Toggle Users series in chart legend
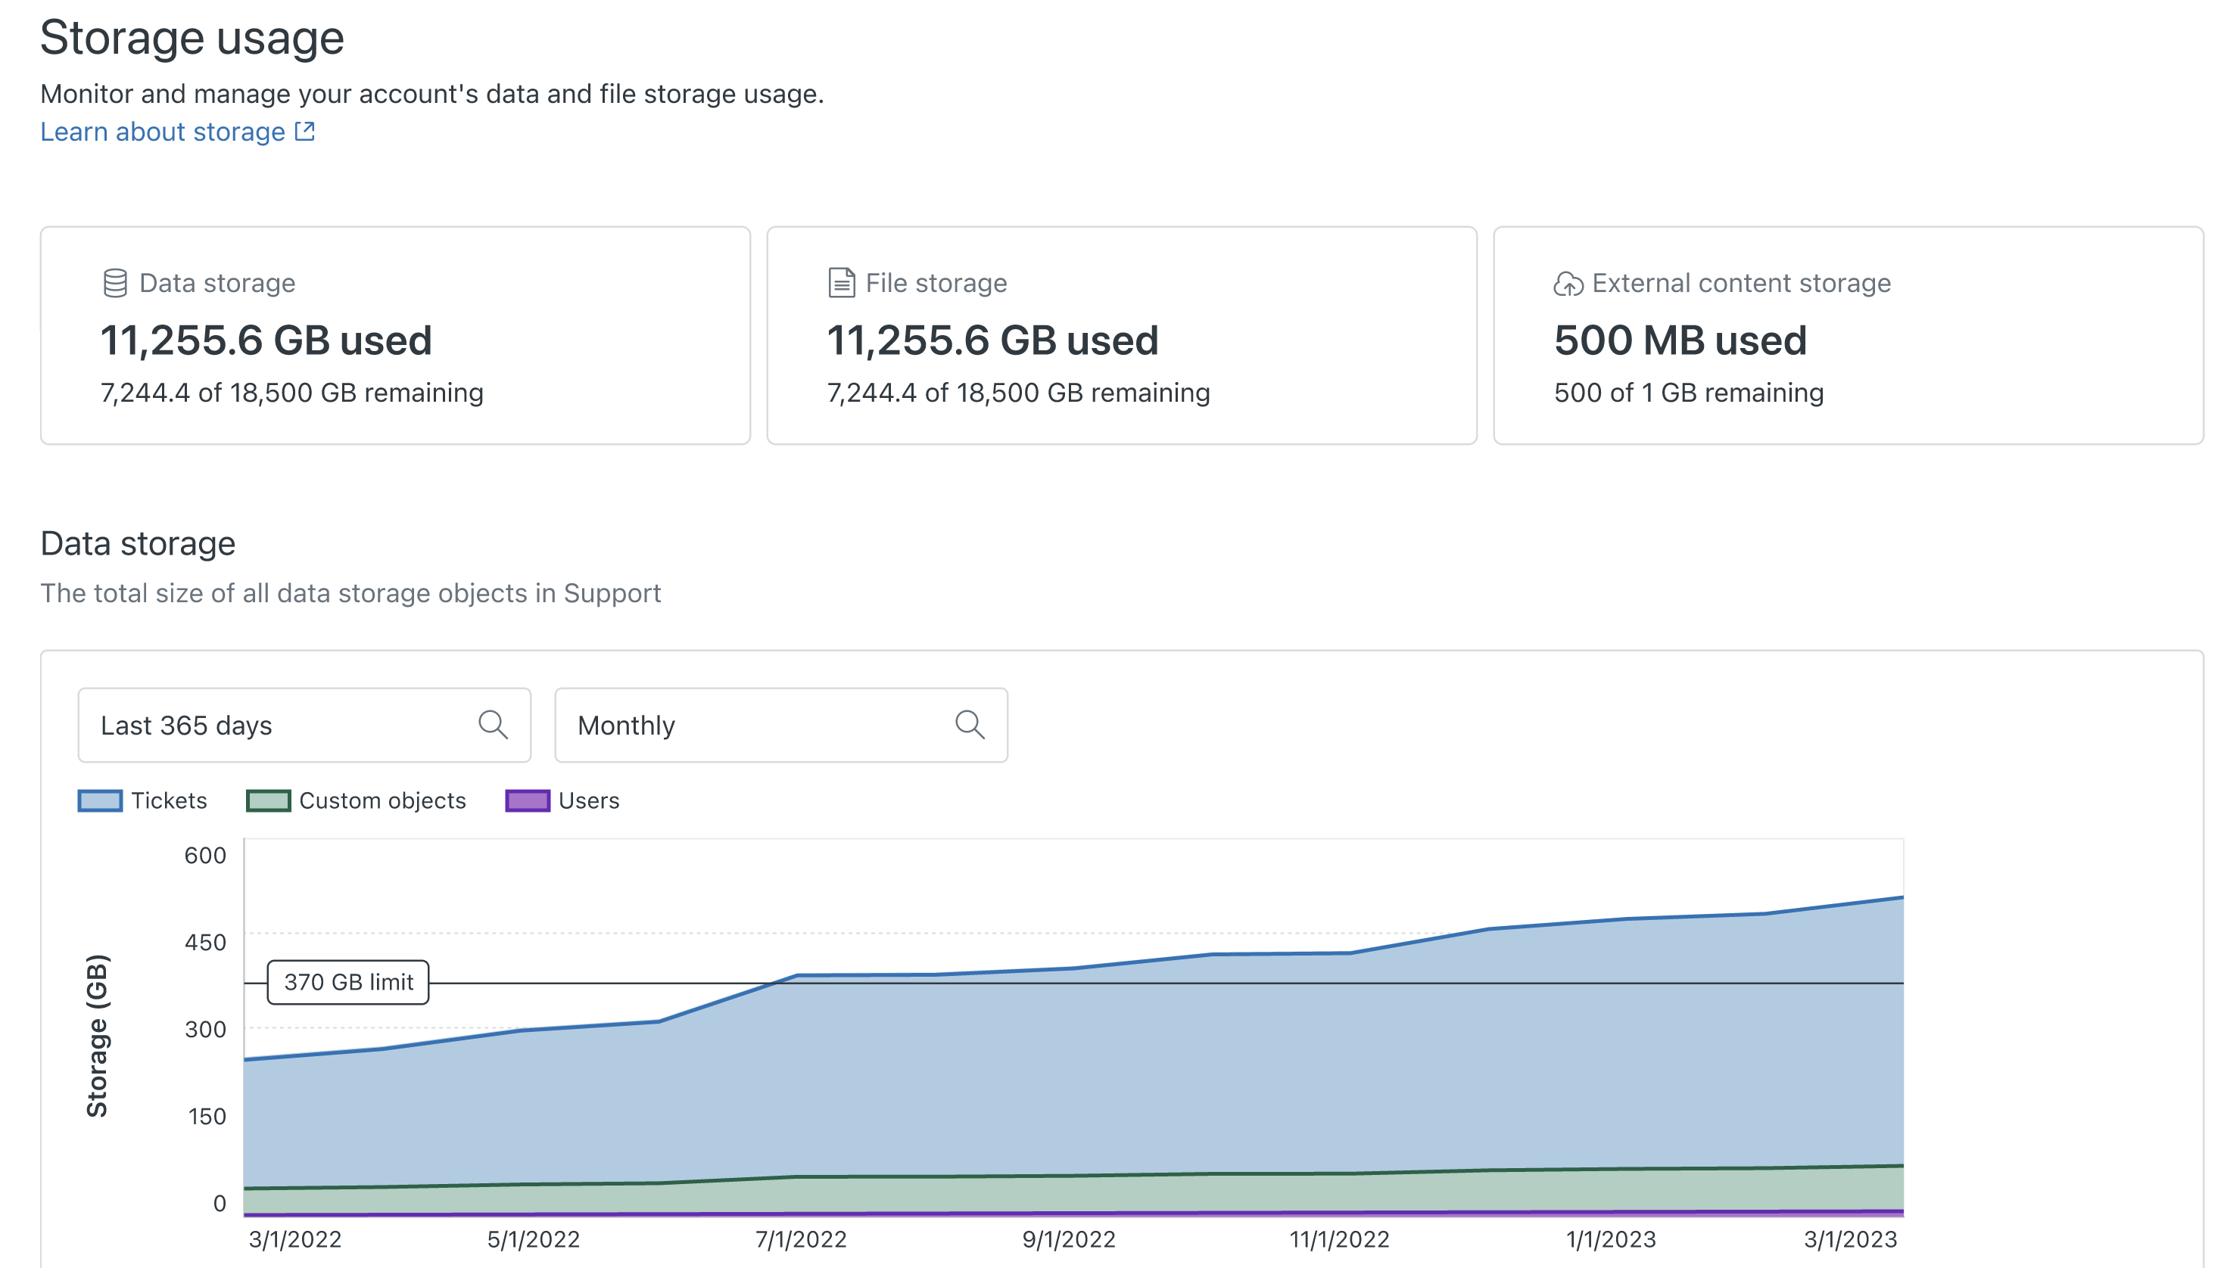This screenshot has width=2227, height=1268. (588, 800)
